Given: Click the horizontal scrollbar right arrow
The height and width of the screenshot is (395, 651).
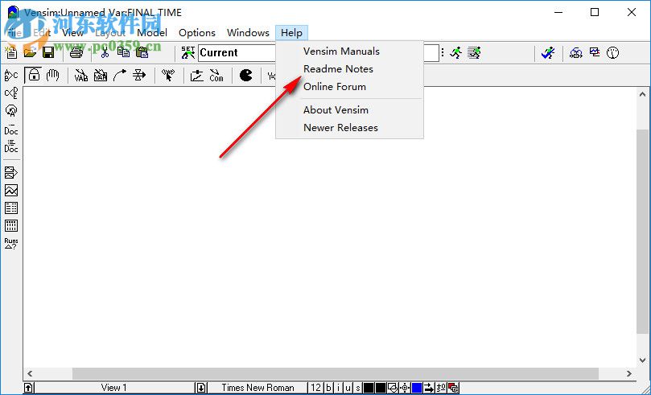Looking at the screenshot, I should coord(628,373).
